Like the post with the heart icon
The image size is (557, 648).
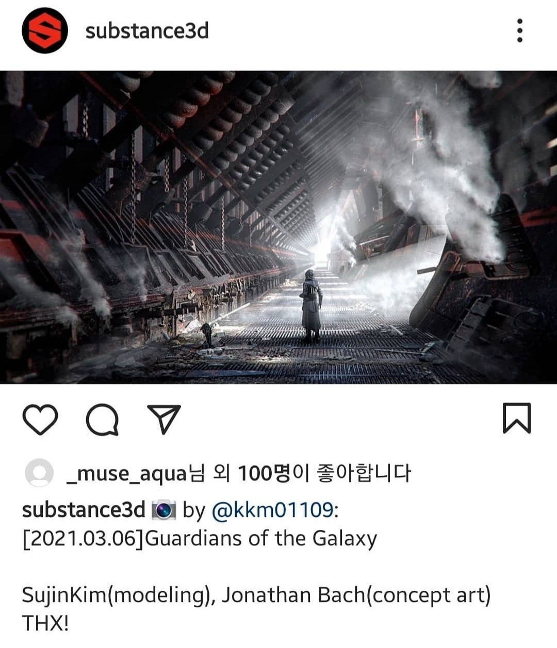pos(40,419)
